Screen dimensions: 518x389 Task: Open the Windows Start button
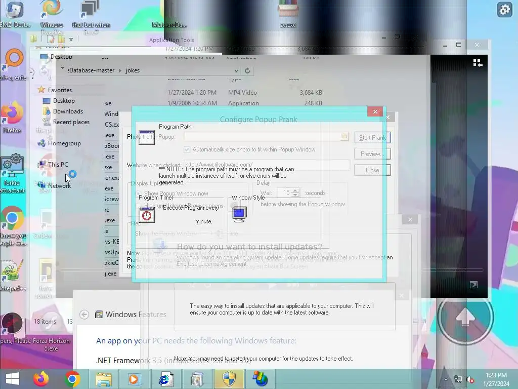pos(13,379)
